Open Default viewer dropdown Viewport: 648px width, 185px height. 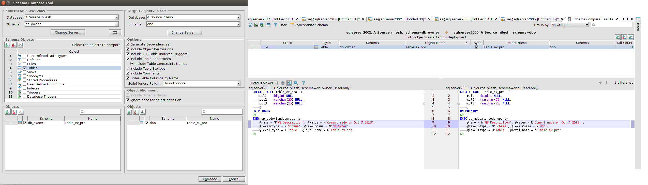[x=263, y=83]
